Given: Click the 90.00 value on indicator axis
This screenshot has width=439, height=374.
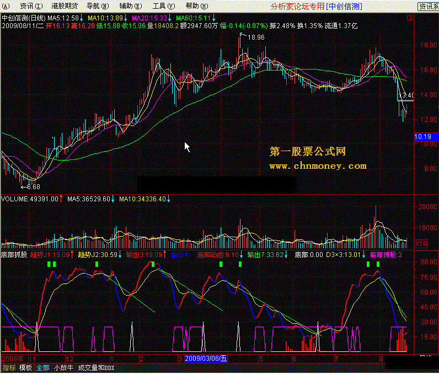Looking at the screenshot, I should coord(429,261).
